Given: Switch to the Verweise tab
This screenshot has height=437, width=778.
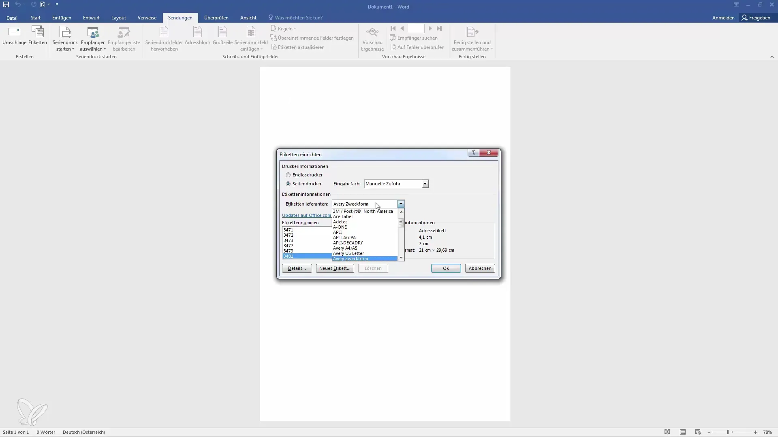Looking at the screenshot, I should (147, 18).
